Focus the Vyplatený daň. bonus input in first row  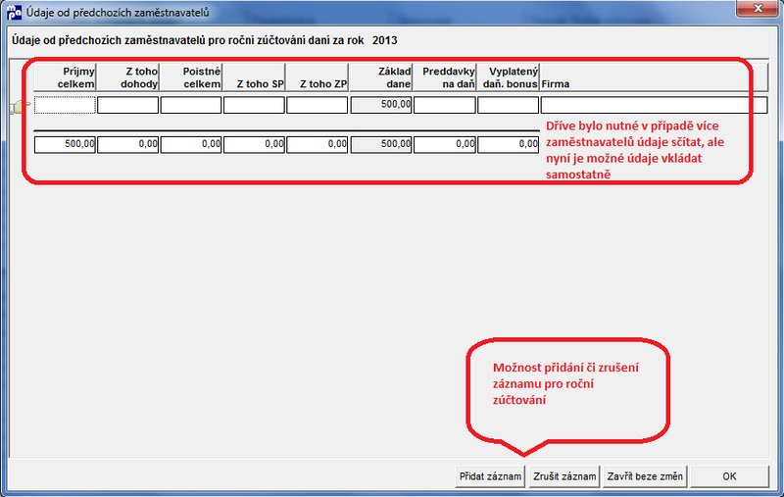click(x=508, y=105)
